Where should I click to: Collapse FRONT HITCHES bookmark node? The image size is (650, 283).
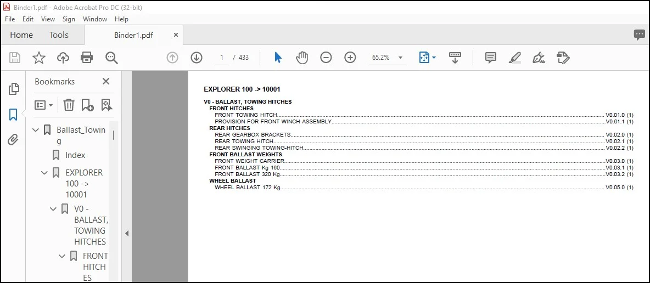pos(62,256)
